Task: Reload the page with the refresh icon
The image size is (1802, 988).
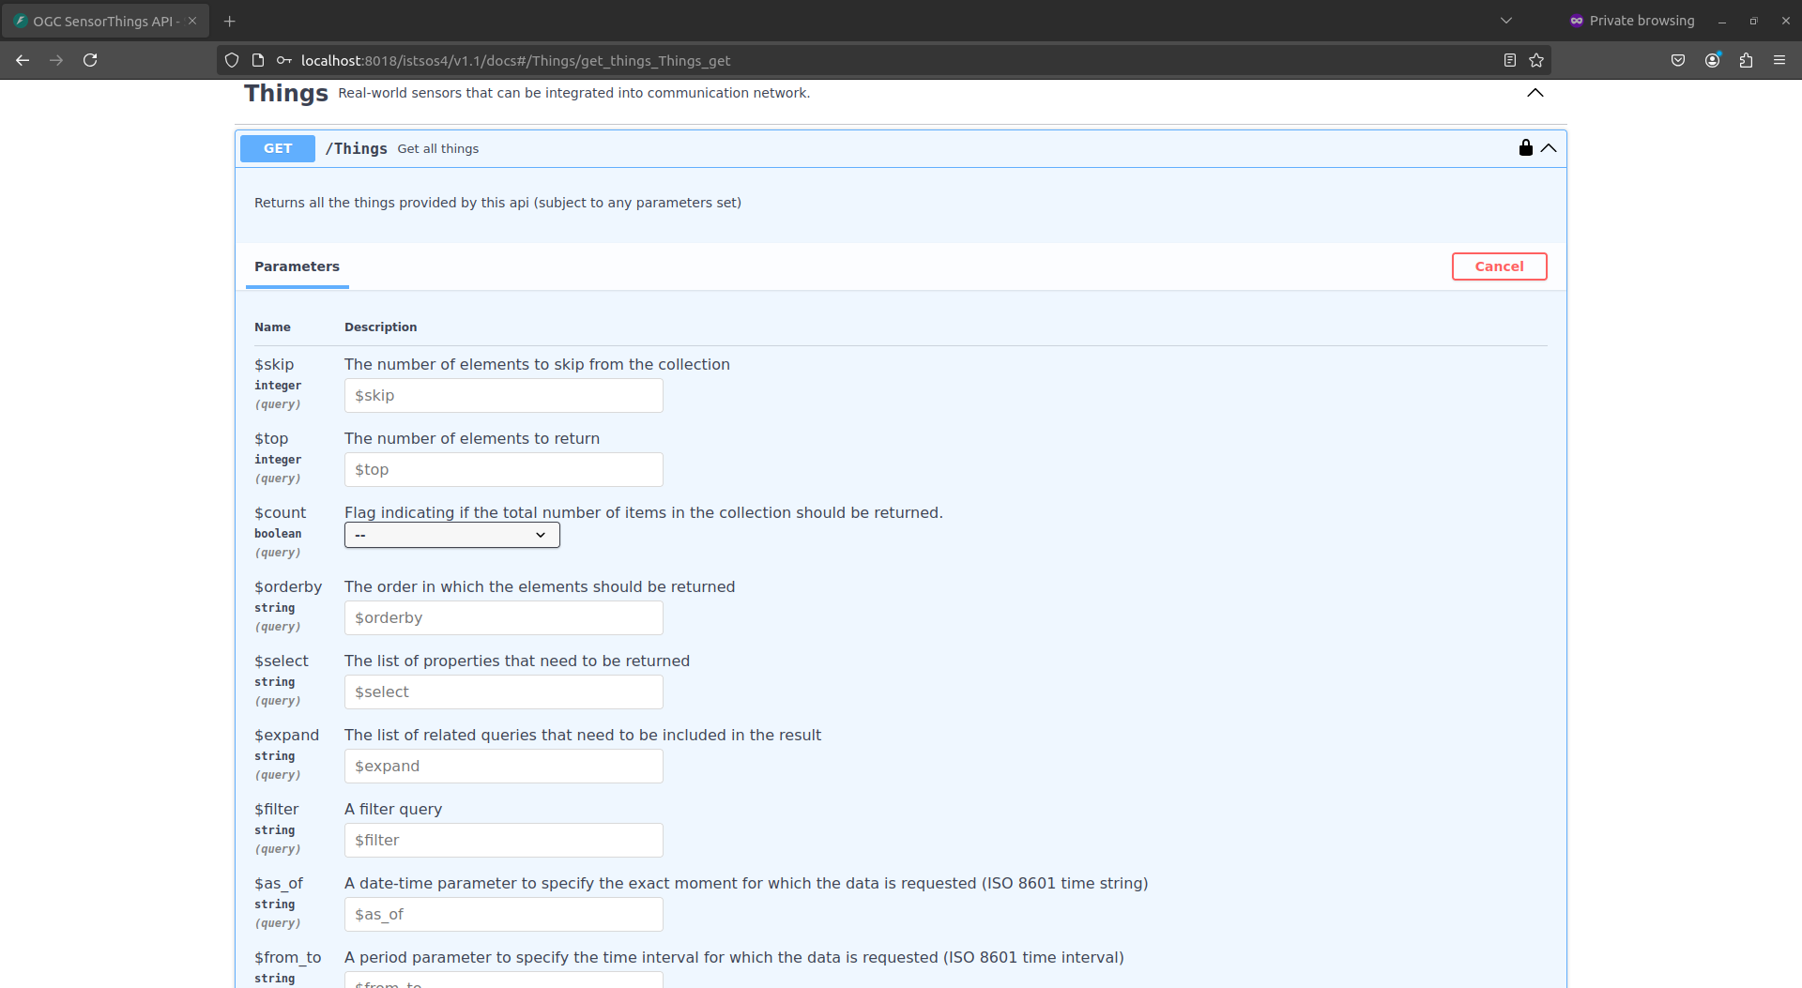Action: click(x=90, y=60)
